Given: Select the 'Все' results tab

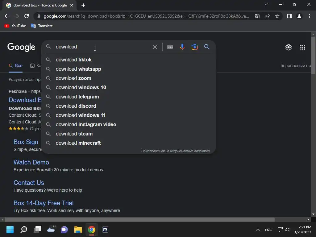Looking at the screenshot, I should pos(15,66).
